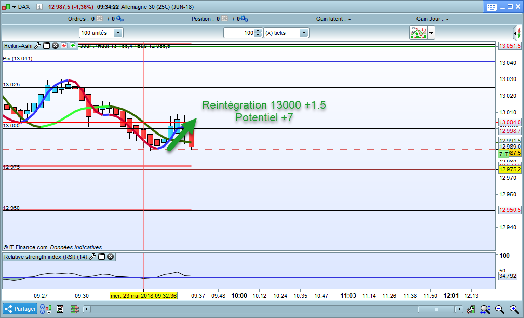Click green up-arrow icon in Heikin-Ashi header
This screenshot has width=524, height=318.
(x=73, y=46)
